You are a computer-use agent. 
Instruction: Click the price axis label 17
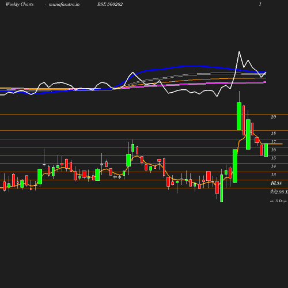click(274, 142)
